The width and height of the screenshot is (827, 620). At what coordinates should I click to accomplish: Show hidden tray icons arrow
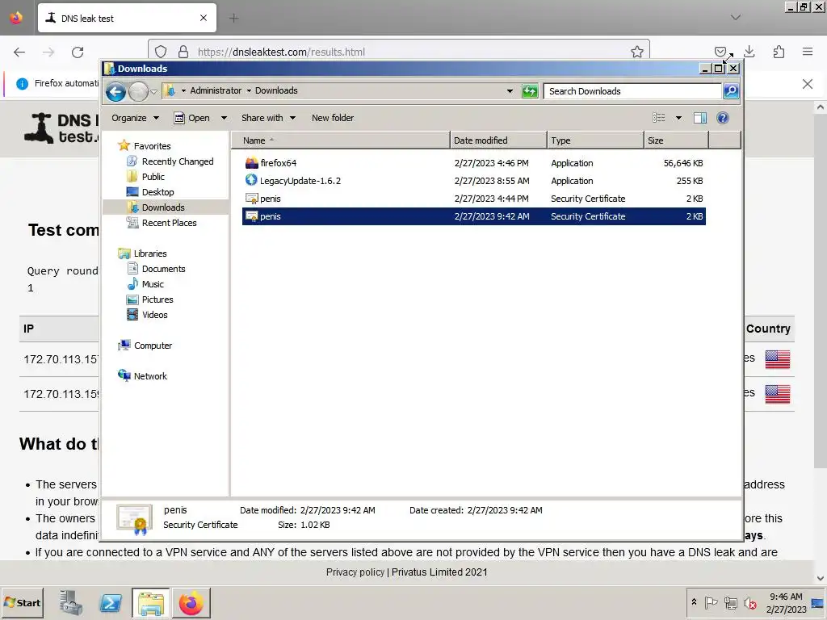[694, 602]
